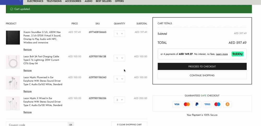Open Xiaomi Soundbar product thumbnail
The image size is (261, 126).
pos(13,37)
